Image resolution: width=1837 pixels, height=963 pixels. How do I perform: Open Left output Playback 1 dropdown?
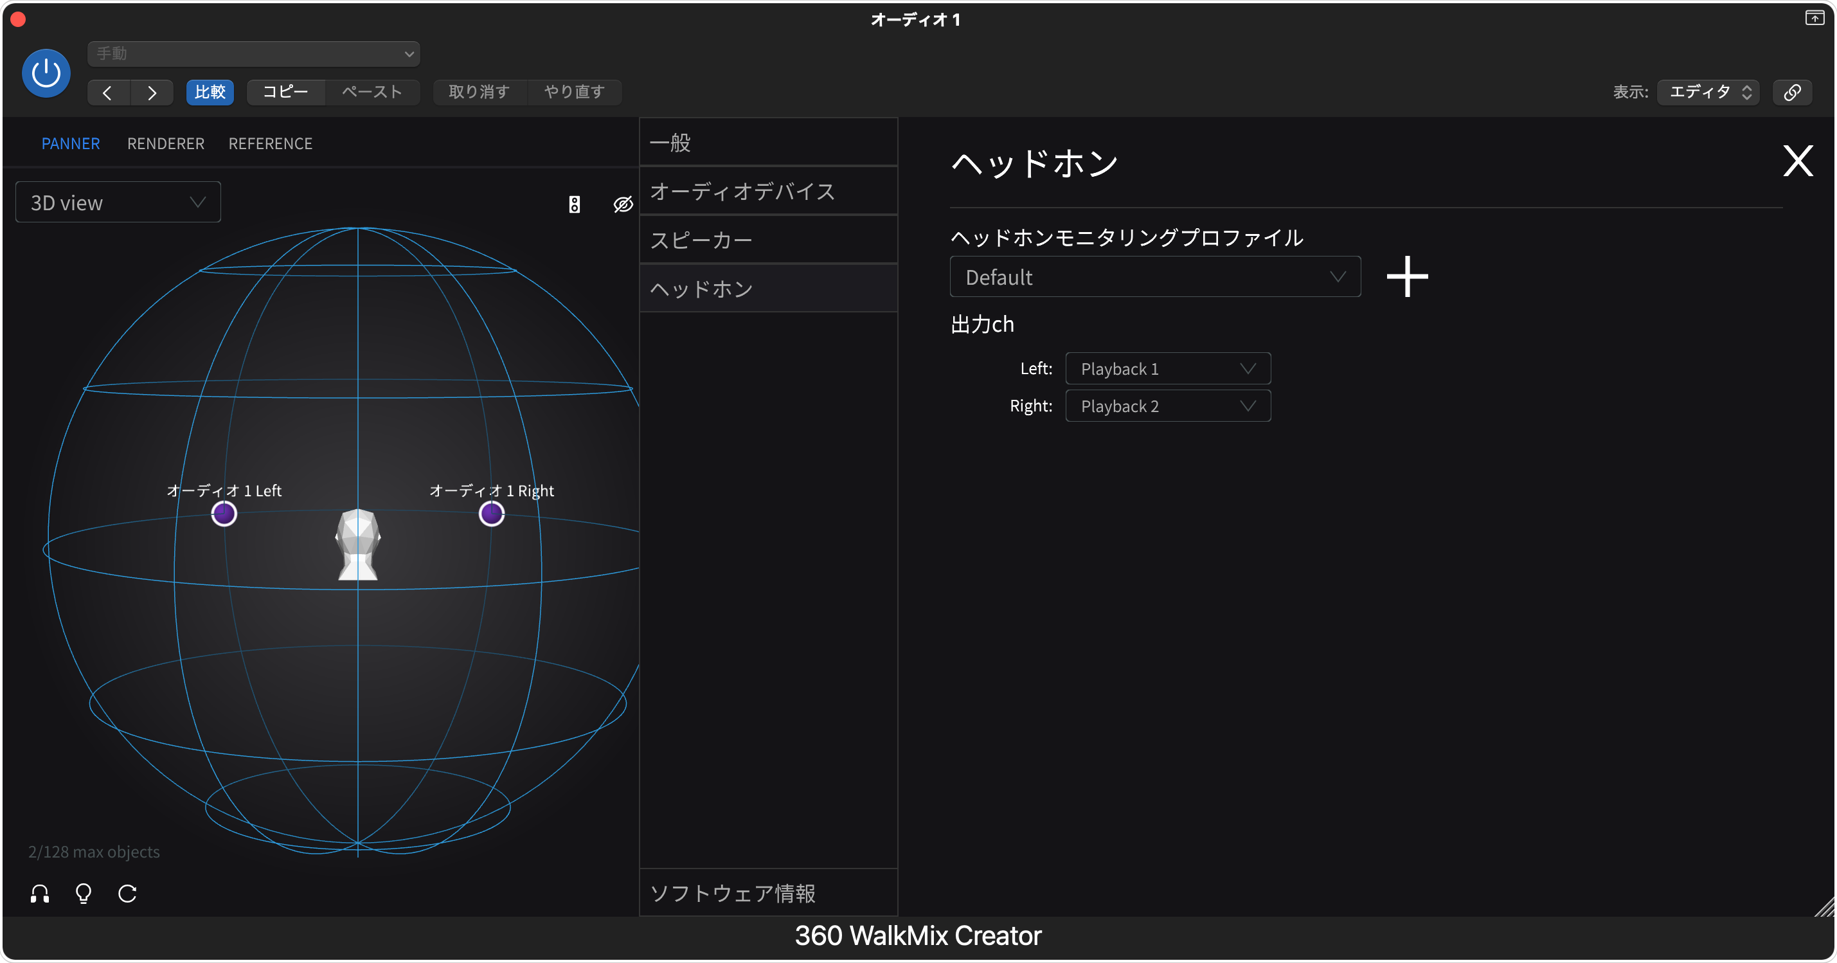(x=1167, y=369)
